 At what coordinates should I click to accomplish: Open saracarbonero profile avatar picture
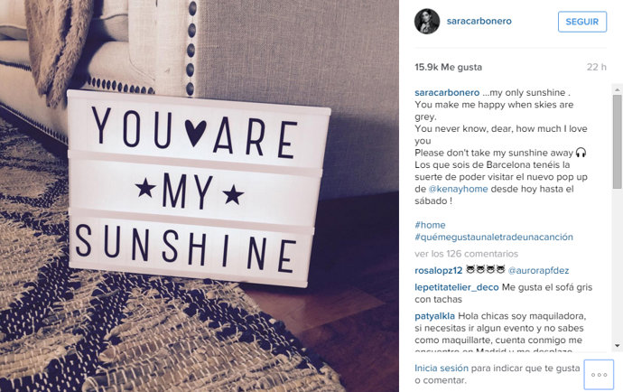427,22
